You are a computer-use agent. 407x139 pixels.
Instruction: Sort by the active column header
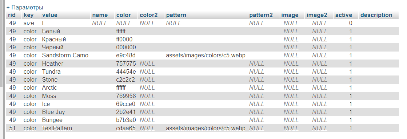[344, 15]
